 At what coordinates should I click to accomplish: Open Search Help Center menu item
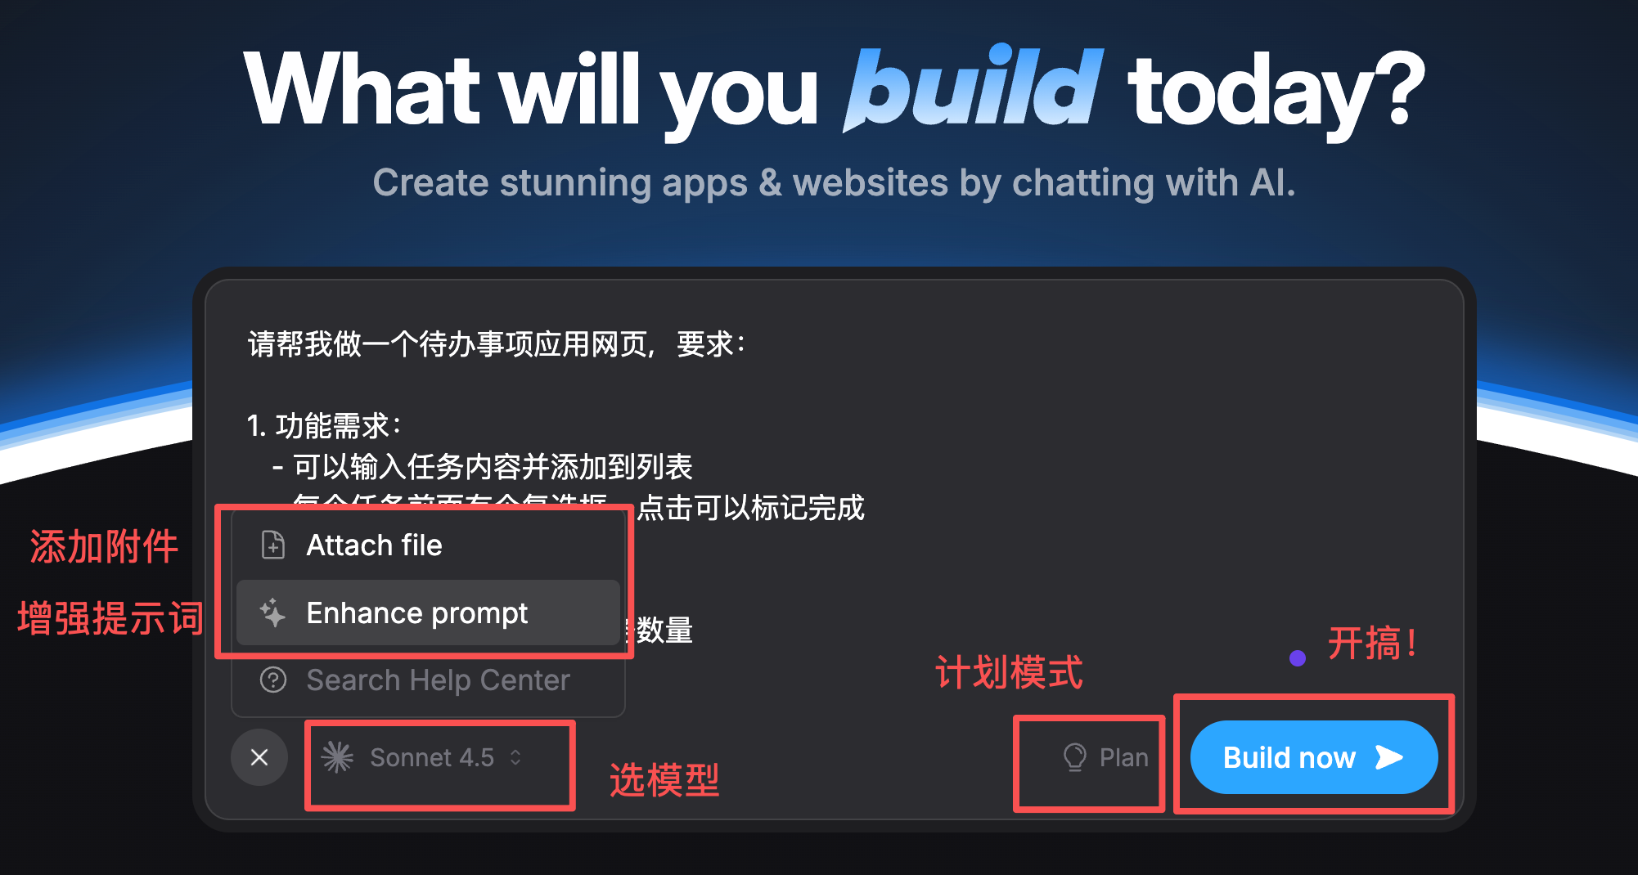[428, 680]
